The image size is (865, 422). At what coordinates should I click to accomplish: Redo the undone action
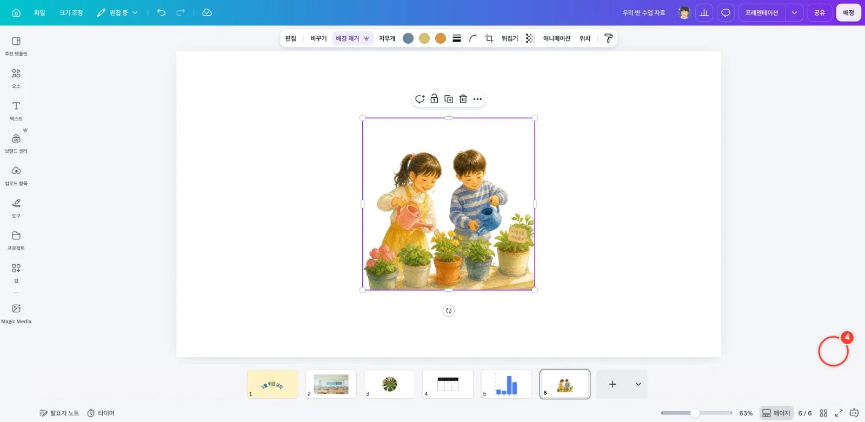point(181,12)
